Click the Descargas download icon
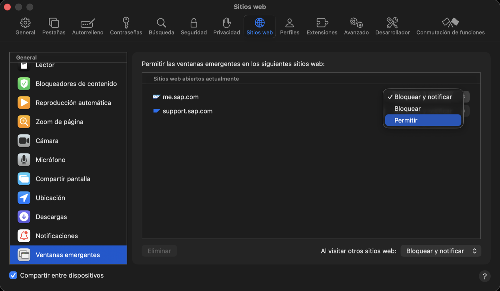The image size is (500, 291). pos(24,217)
